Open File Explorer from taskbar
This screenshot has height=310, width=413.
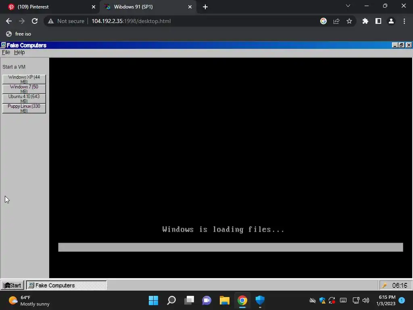(225, 300)
